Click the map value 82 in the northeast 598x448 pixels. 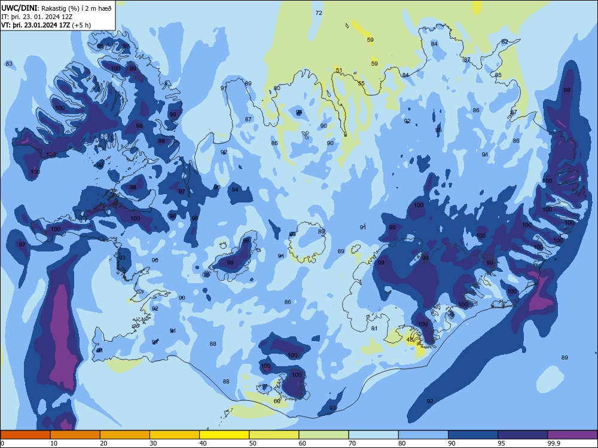coord(505,42)
